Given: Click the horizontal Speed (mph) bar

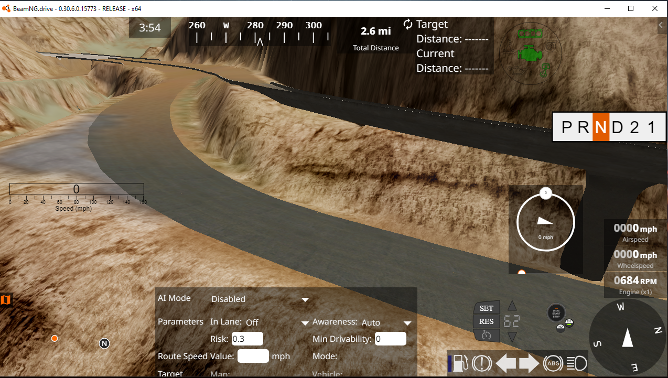Looking at the screenshot, I should [x=77, y=189].
